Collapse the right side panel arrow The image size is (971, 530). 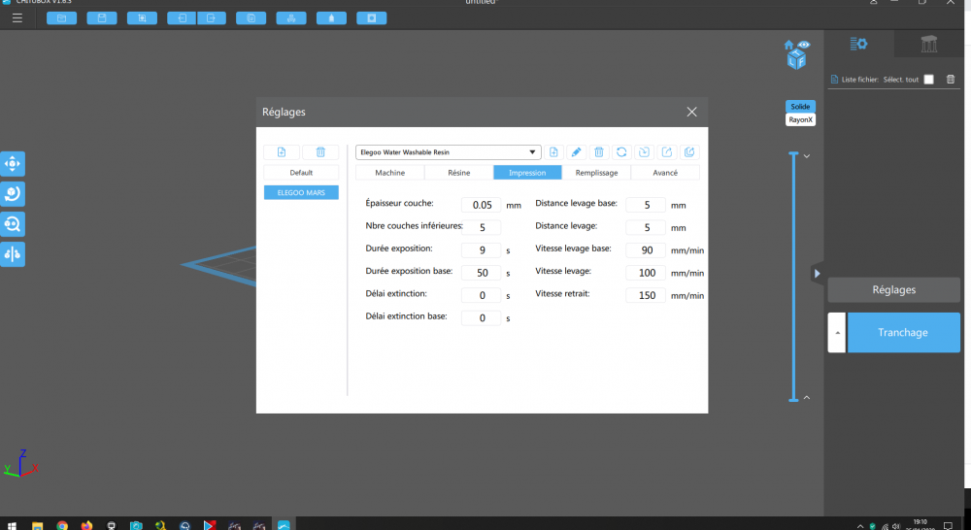[x=817, y=273]
